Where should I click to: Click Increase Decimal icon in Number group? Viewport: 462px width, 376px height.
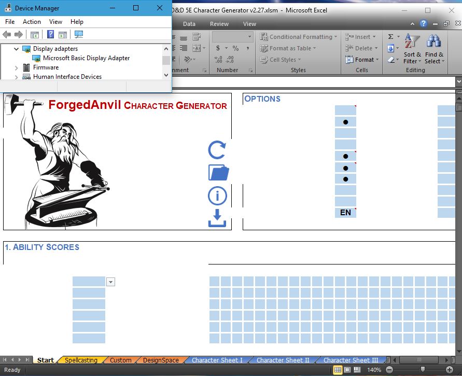(x=218, y=60)
